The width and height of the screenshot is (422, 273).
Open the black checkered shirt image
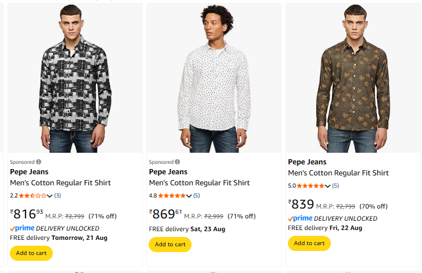[x=74, y=78]
